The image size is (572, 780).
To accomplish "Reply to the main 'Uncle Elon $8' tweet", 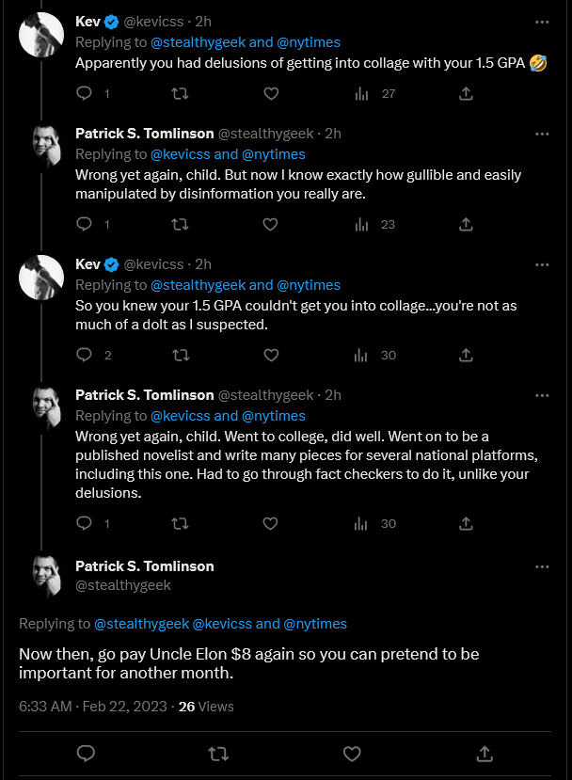I will point(86,754).
